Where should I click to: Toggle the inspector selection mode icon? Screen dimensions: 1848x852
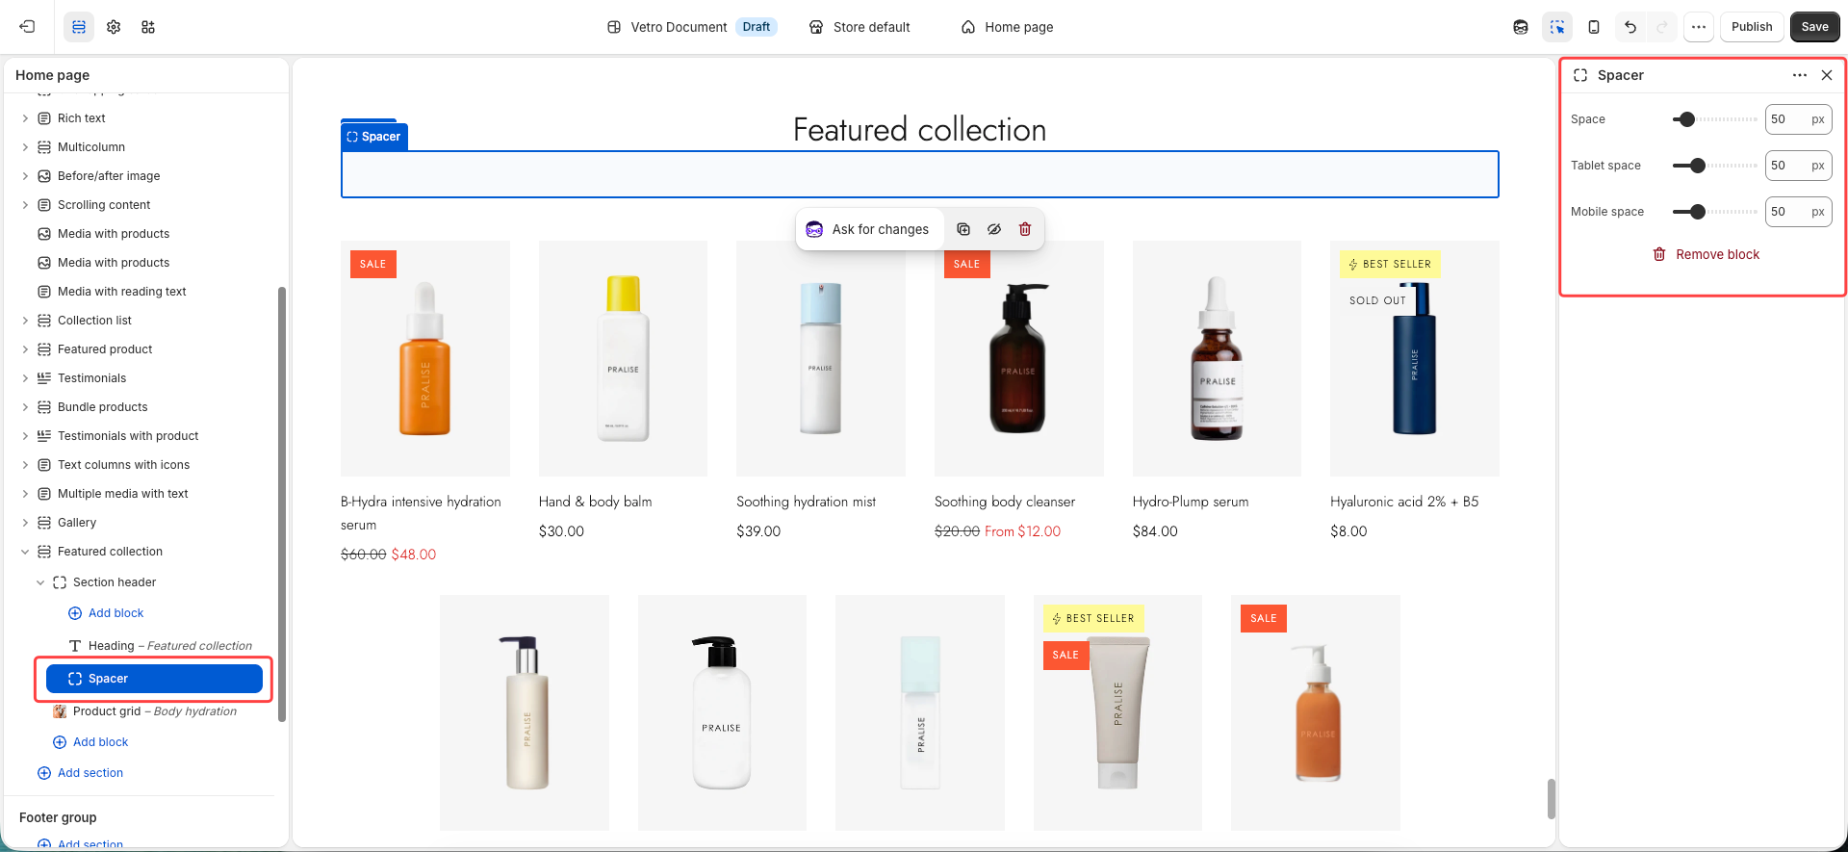(1557, 27)
